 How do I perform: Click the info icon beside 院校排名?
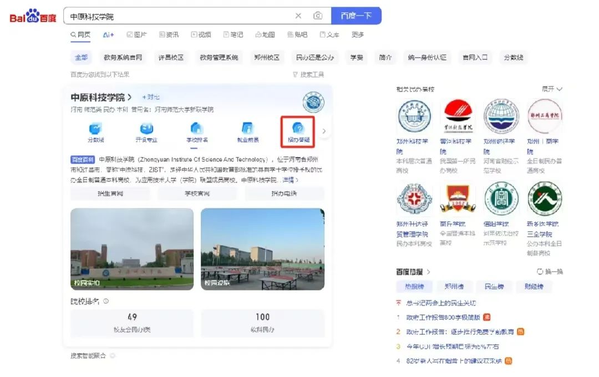click(x=106, y=301)
